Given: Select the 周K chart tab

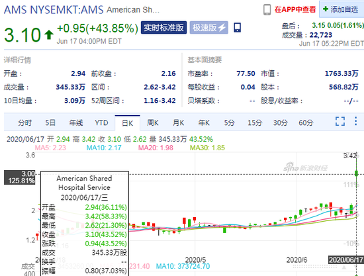Looking at the screenshot, I should 153,122.
